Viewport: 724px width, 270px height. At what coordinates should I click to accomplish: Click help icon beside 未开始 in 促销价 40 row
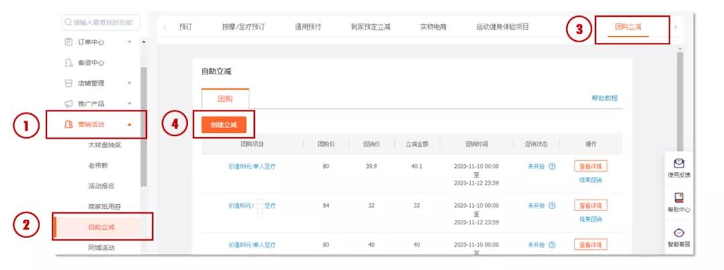pyautogui.click(x=552, y=245)
